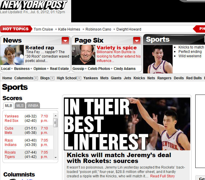Screen dimensions: 205x180
Task: Click the 'In Their Best Linterest' lead image
Action: tap(127, 124)
